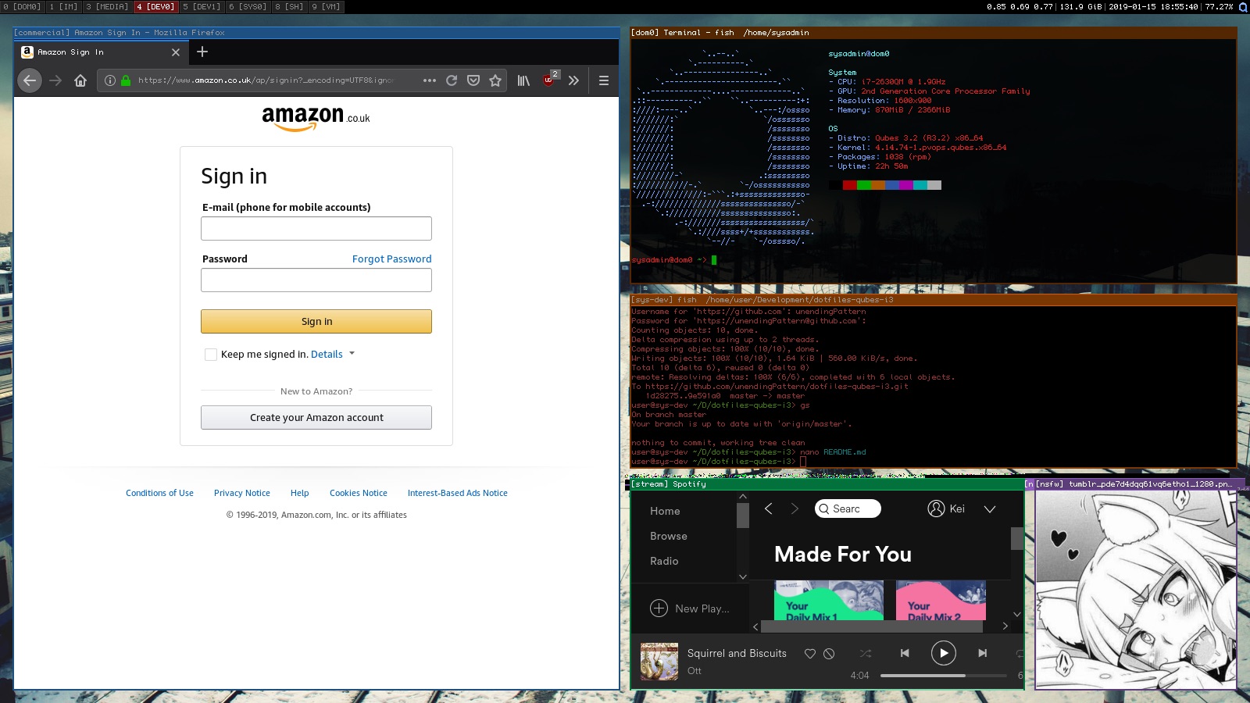Click the yellow Sign in button

pyautogui.click(x=316, y=321)
